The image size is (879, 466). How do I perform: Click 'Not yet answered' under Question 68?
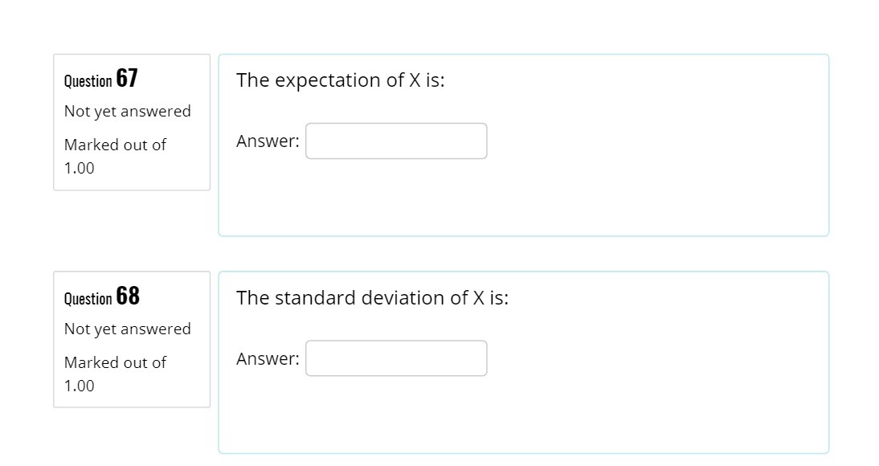128,329
